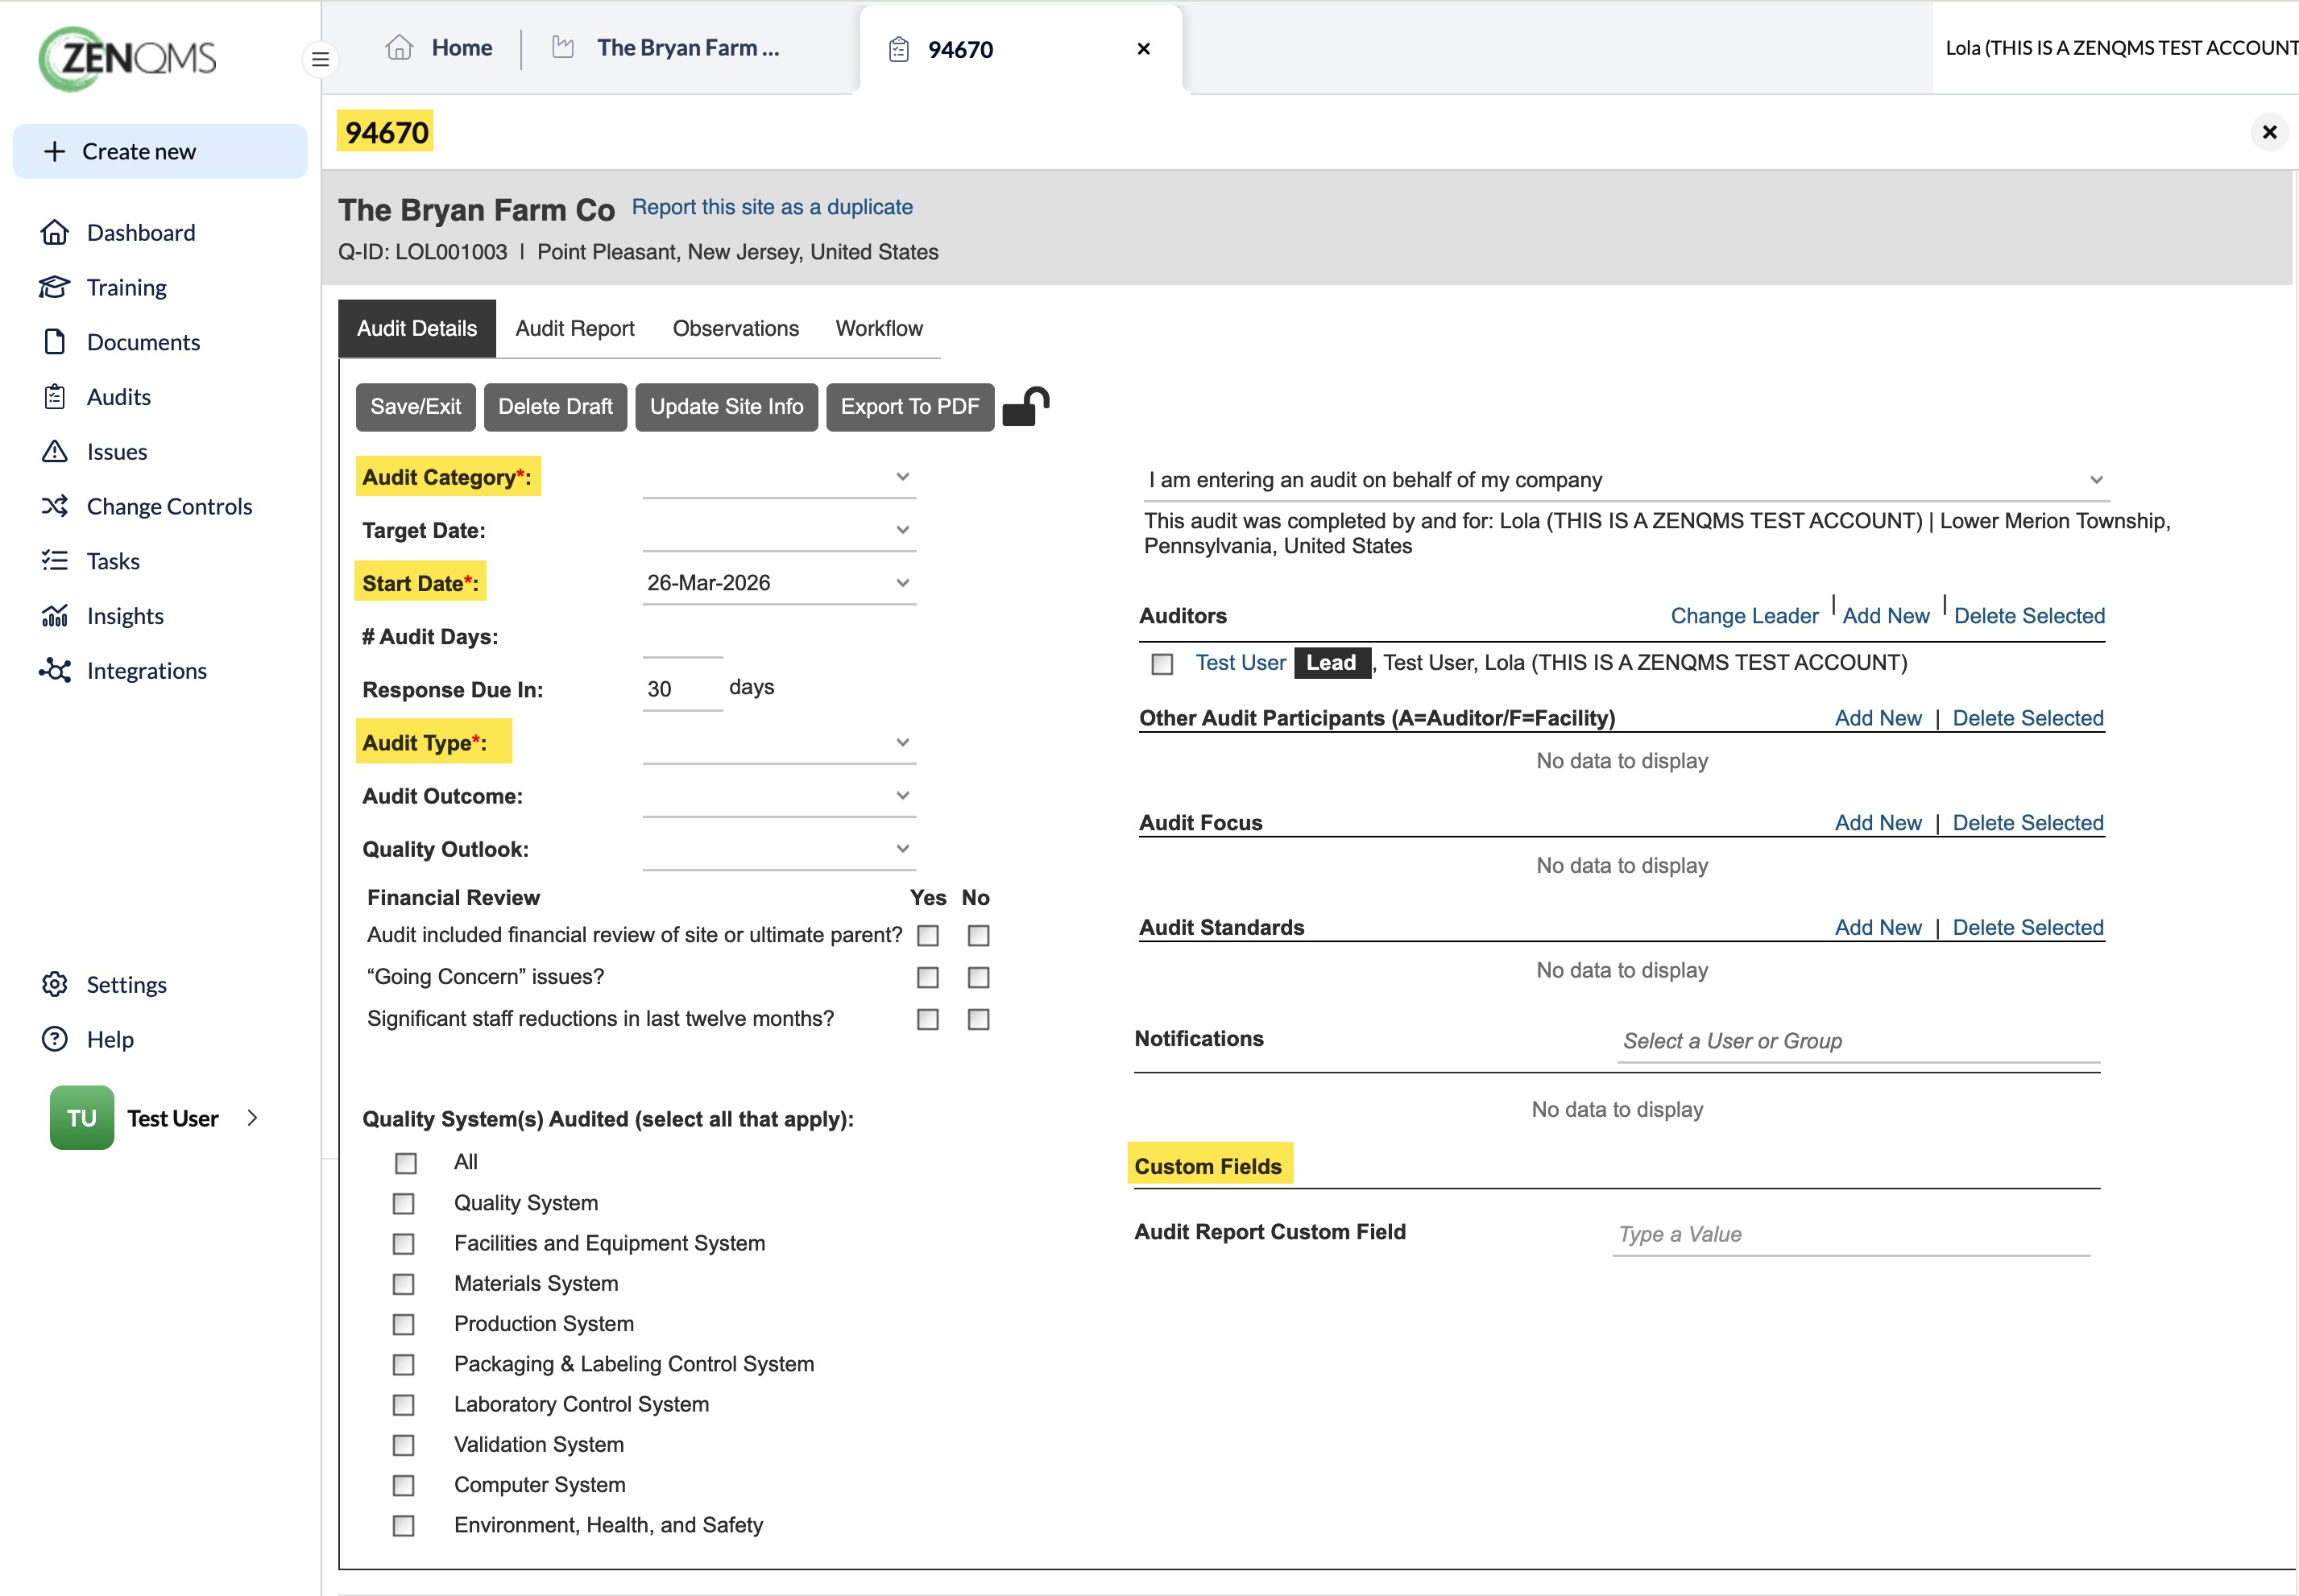The width and height of the screenshot is (2299, 1596).
Task: Tick the Laboratory Control System checkbox
Action: point(404,1405)
